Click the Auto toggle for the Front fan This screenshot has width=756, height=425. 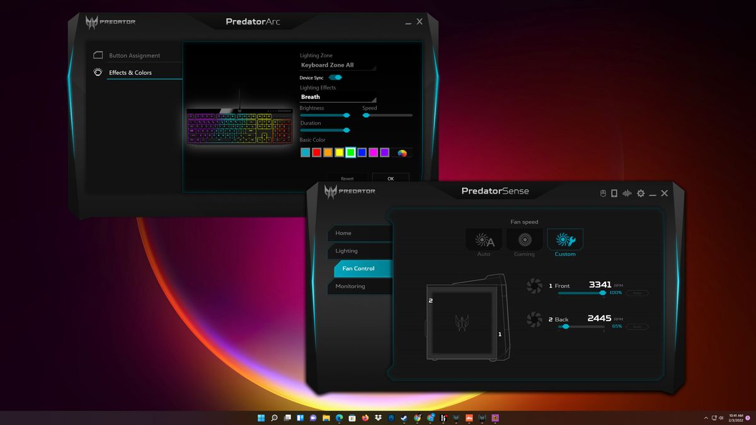click(637, 292)
